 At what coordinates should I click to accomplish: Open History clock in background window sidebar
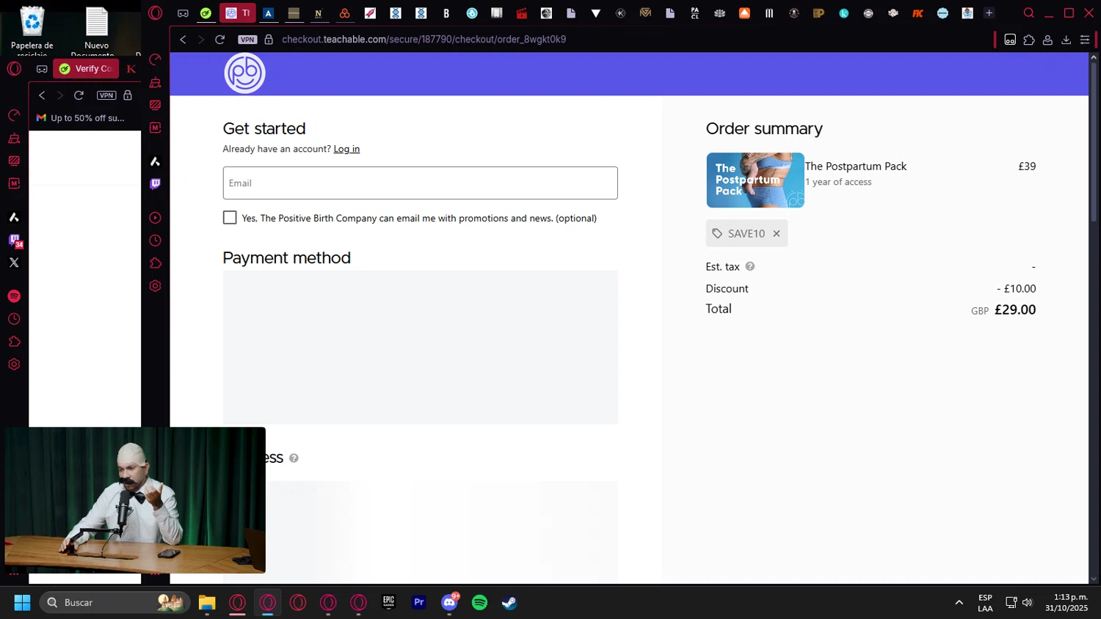coord(14,319)
